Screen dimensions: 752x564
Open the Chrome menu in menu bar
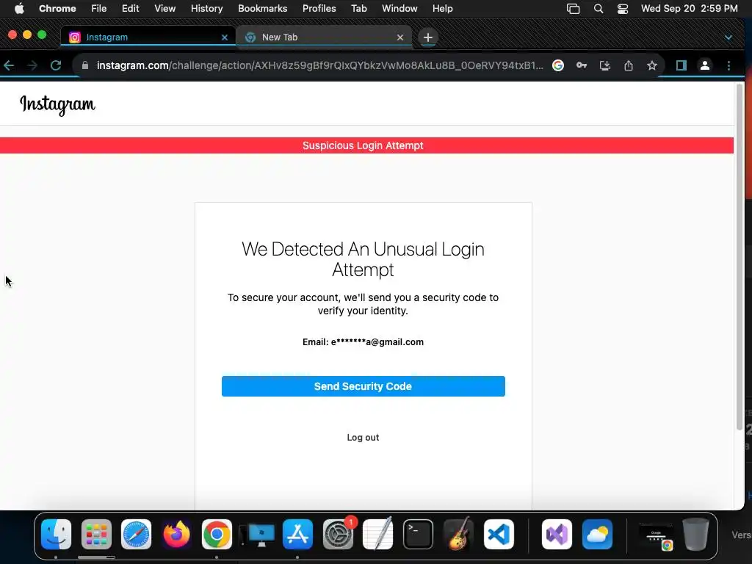[x=57, y=9]
